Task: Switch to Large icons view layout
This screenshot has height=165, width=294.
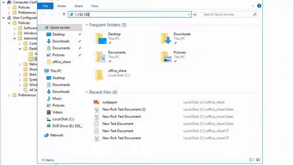Action: [258, 159]
